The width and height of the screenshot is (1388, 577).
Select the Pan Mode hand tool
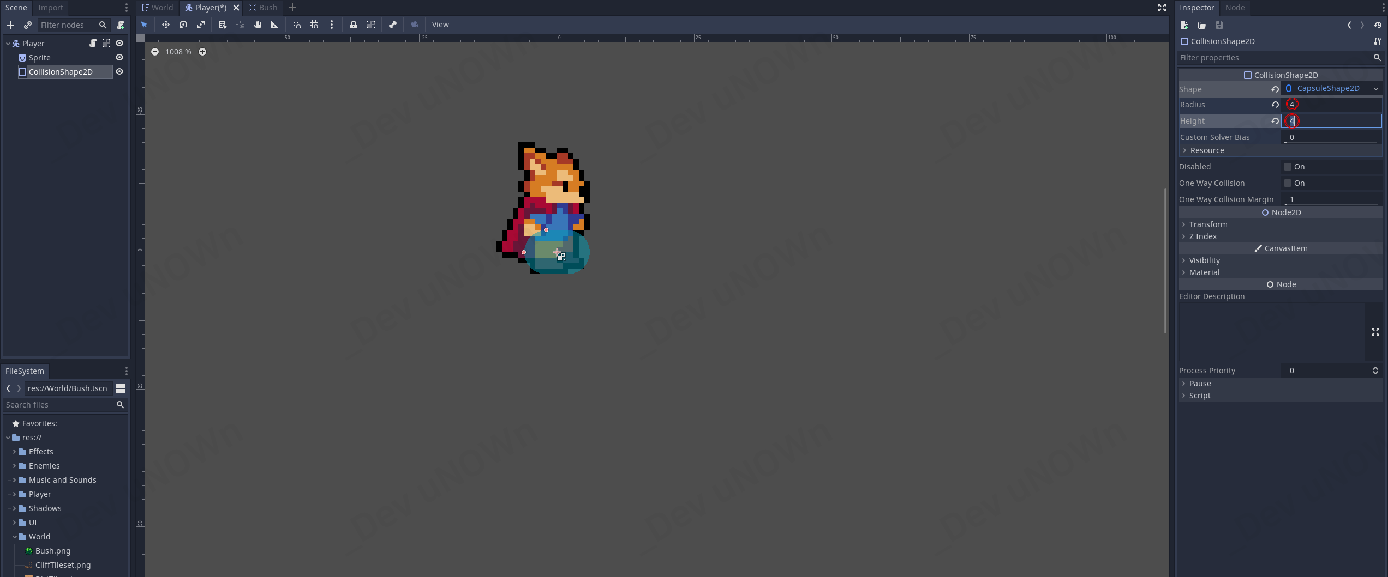click(258, 25)
